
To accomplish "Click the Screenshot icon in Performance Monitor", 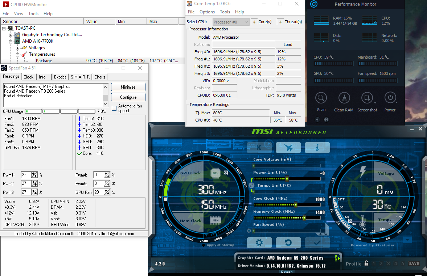I will 367,98.
